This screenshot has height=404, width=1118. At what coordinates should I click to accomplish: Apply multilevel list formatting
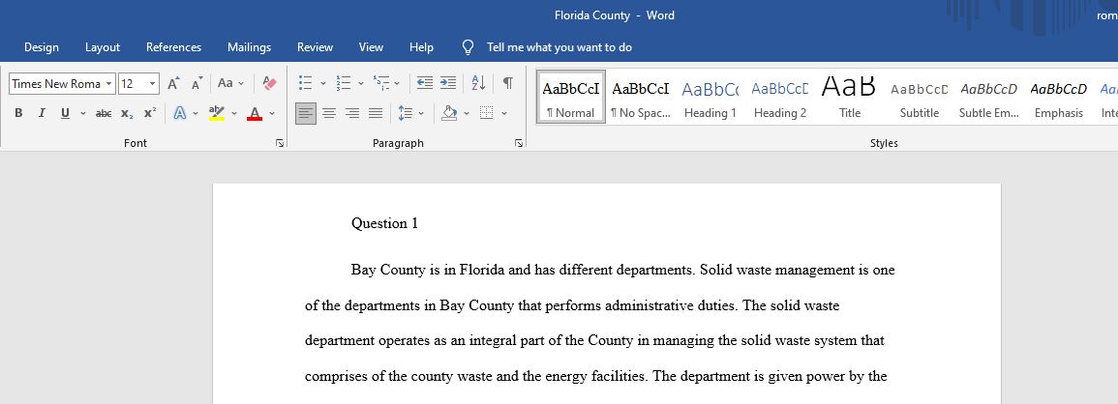coord(381,83)
